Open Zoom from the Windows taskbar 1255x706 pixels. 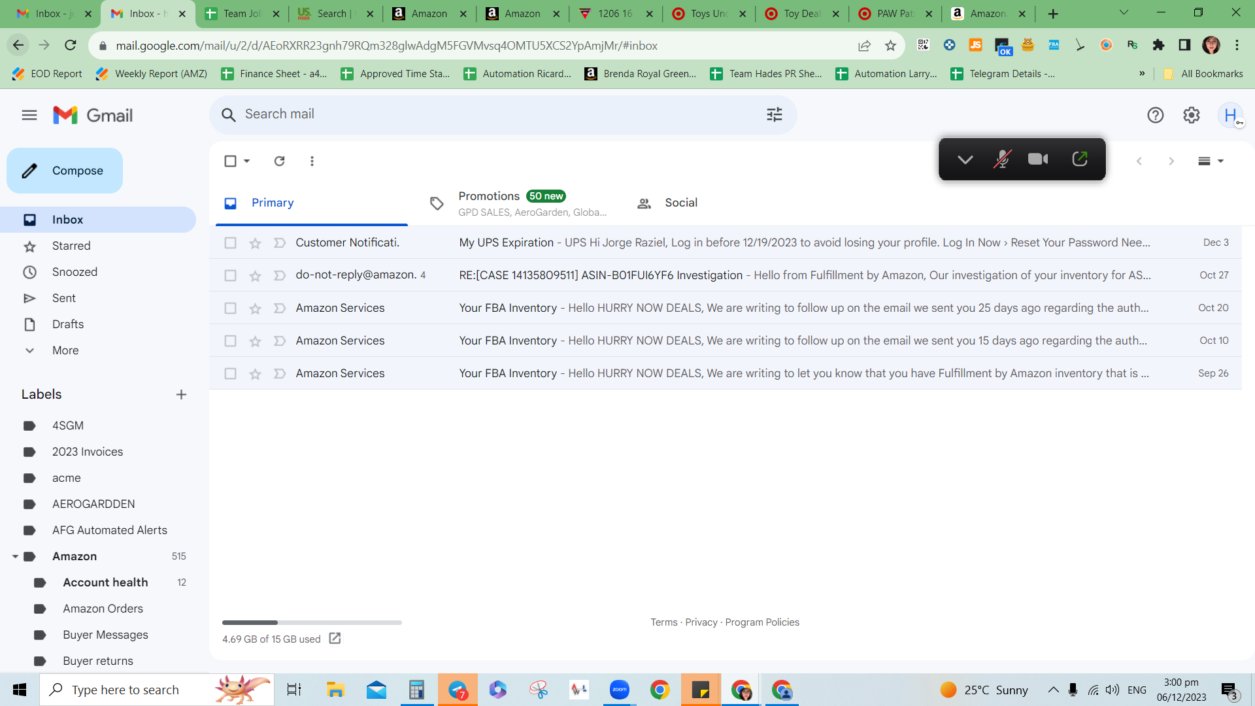pos(619,690)
